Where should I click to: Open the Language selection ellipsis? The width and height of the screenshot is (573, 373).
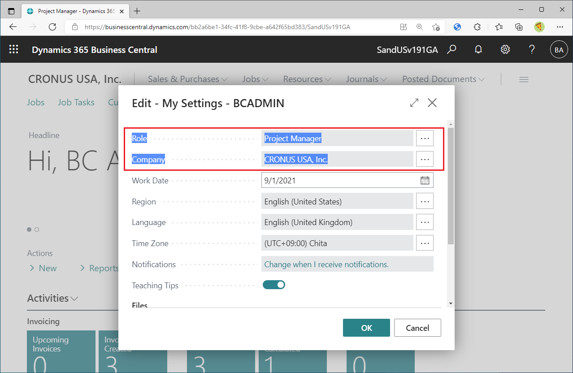pyautogui.click(x=424, y=222)
